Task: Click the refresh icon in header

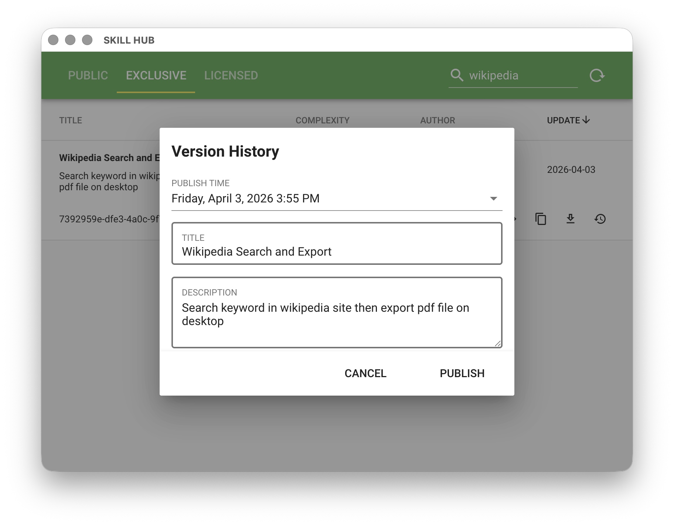Action: (597, 75)
